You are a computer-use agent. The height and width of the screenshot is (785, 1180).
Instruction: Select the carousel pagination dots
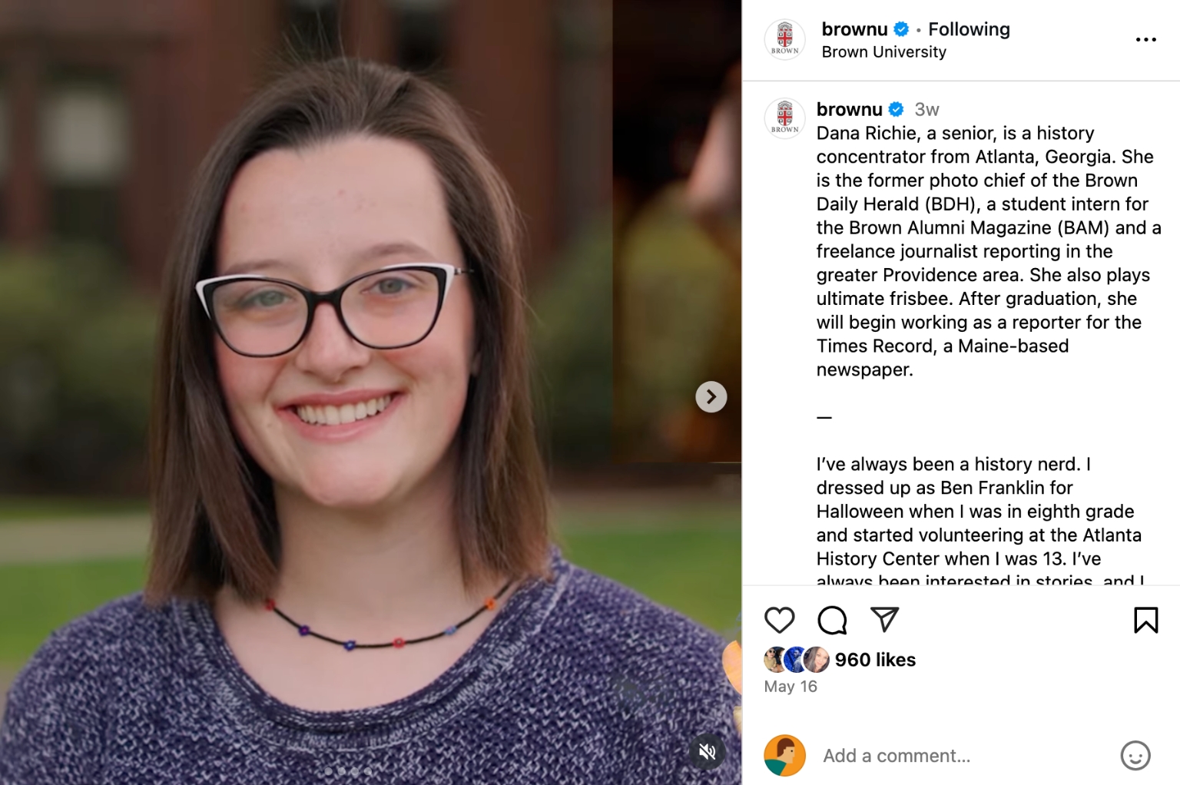pyautogui.click(x=348, y=771)
